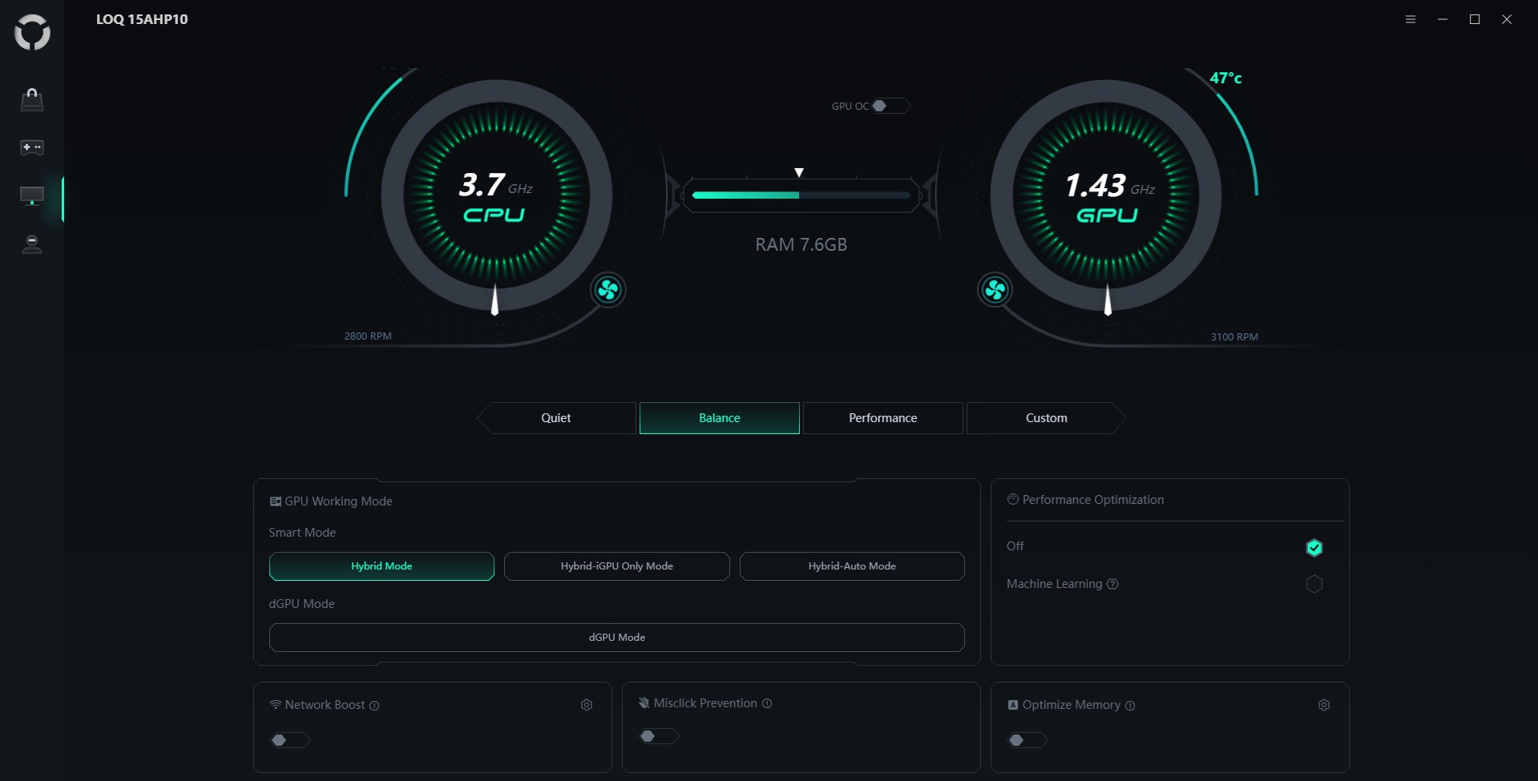Choose Hybrid Mode button
The image size is (1538, 781).
[x=381, y=566]
